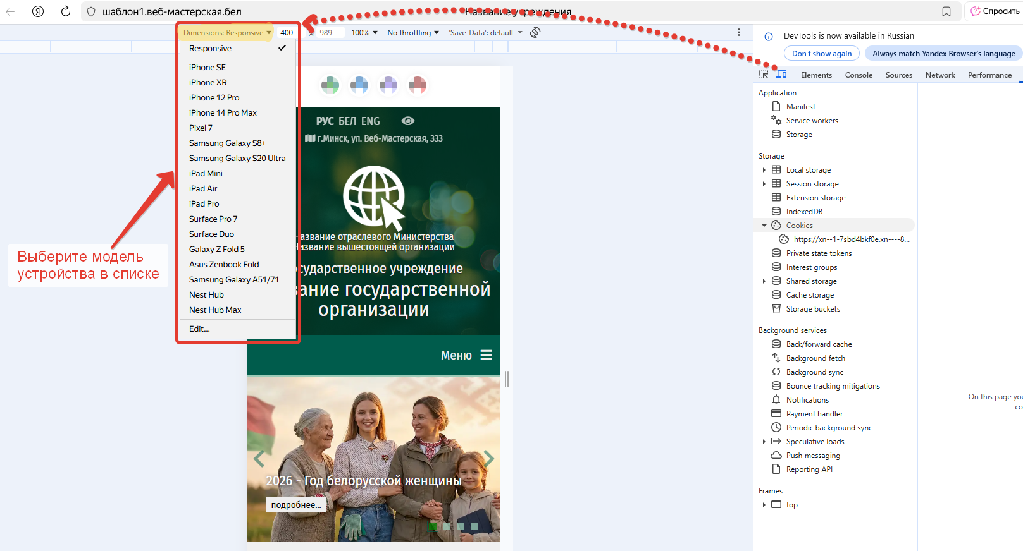The height and width of the screenshot is (551, 1023).
Task: Open the No throttling dropdown
Action: pyautogui.click(x=412, y=33)
